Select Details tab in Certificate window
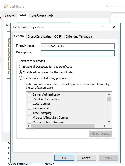This screenshot has width=125, height=166. 23,15
